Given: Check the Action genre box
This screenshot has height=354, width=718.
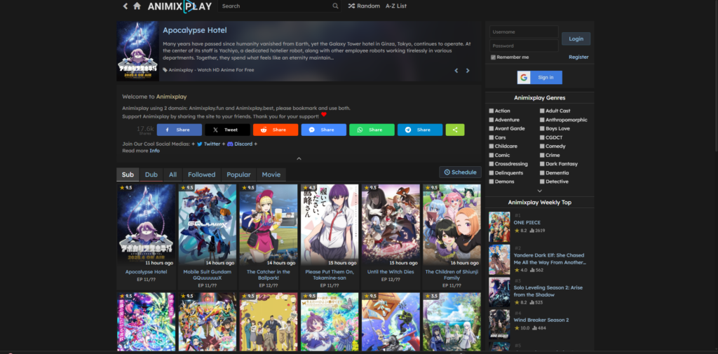Looking at the screenshot, I should [492, 111].
